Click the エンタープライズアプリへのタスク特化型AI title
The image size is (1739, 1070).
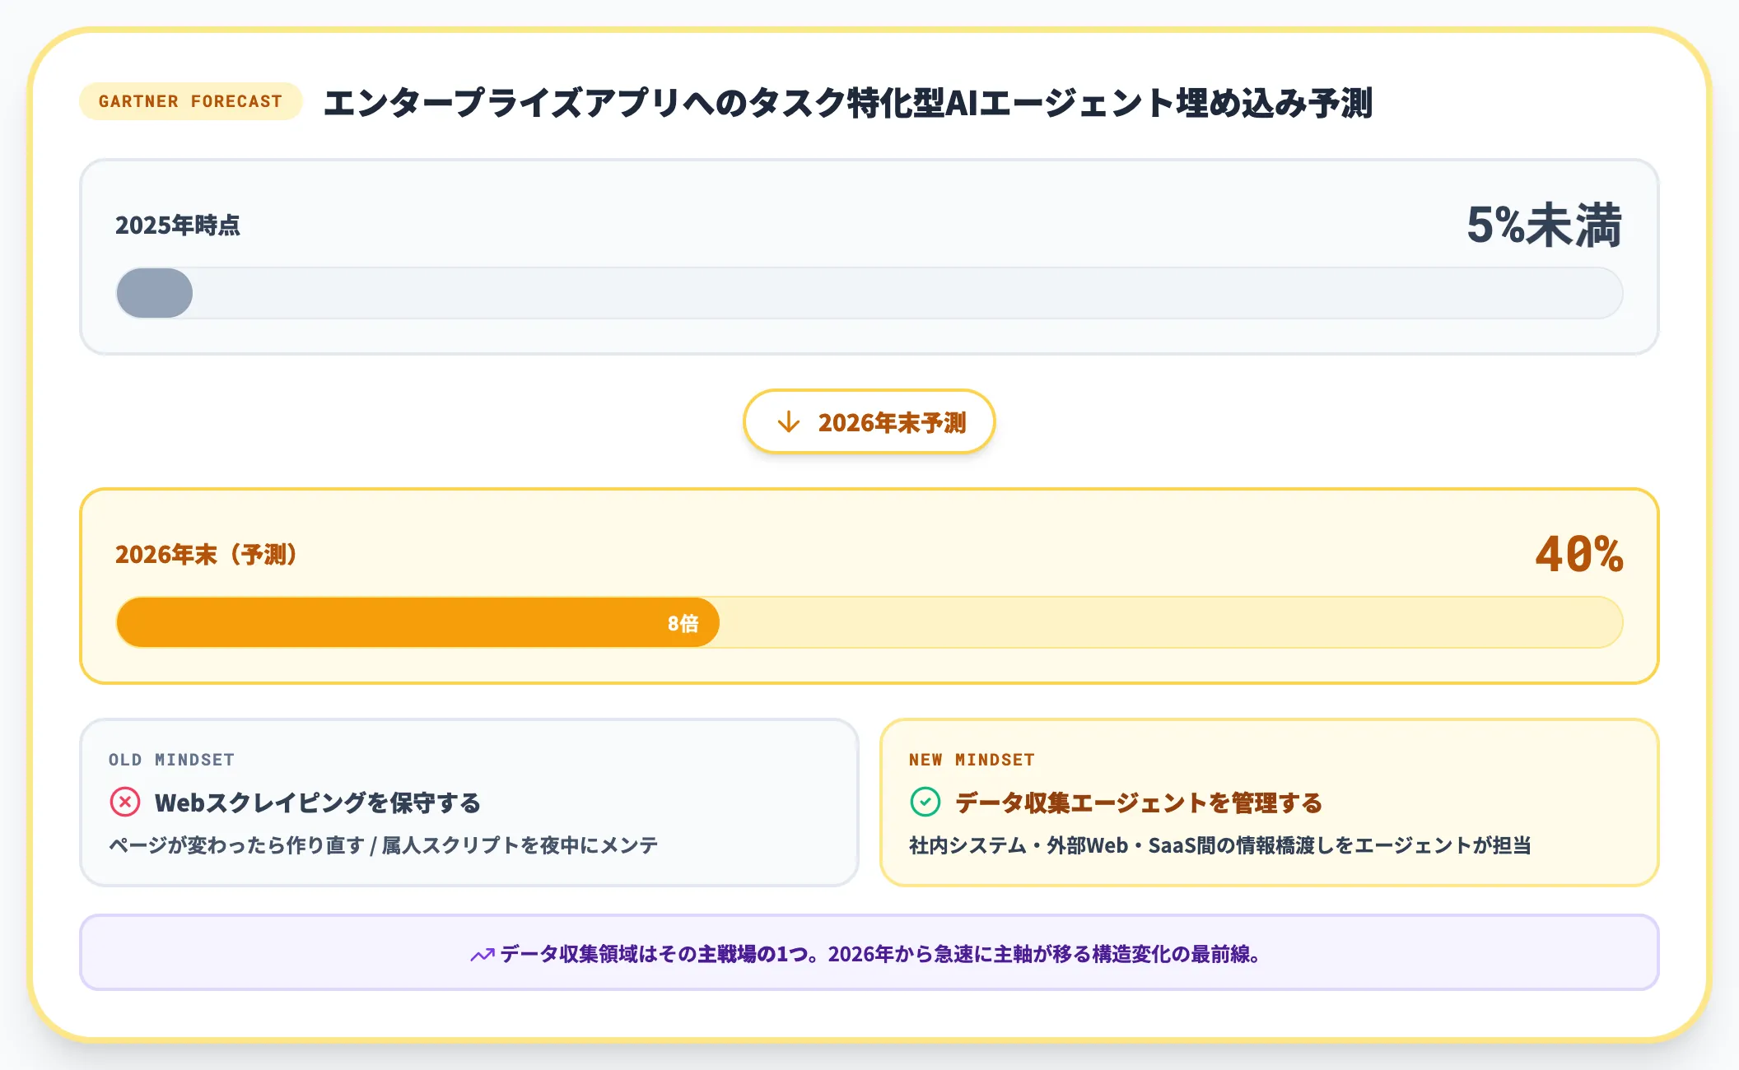tap(848, 103)
